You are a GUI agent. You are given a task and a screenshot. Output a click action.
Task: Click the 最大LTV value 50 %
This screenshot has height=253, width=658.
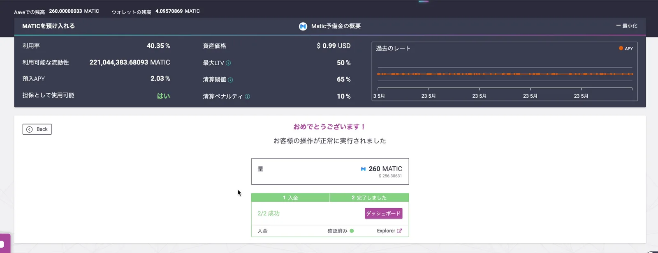tap(344, 63)
